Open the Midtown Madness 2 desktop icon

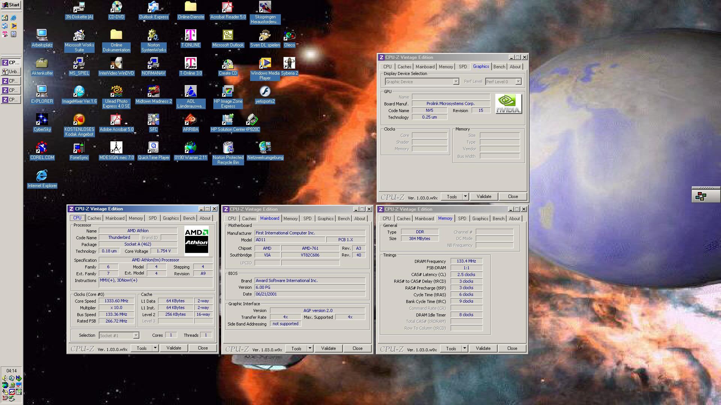tap(153, 92)
